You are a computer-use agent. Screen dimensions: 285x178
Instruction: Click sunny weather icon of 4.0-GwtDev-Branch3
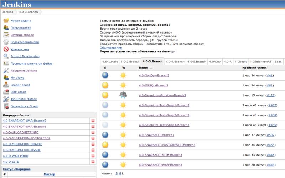[x=123, y=75]
